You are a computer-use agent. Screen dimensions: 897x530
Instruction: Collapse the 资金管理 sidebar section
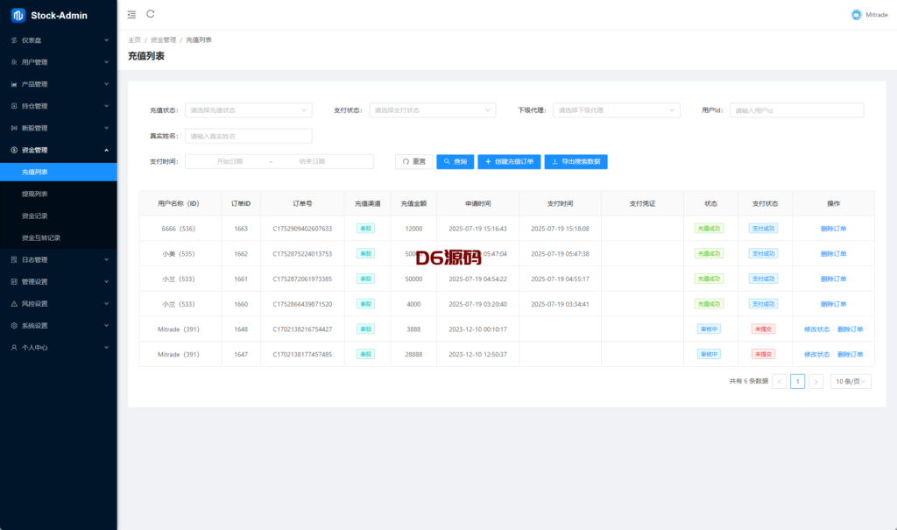click(58, 150)
